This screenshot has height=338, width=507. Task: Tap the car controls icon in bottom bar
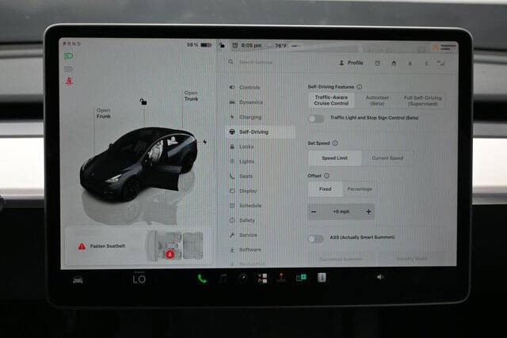tap(78, 280)
